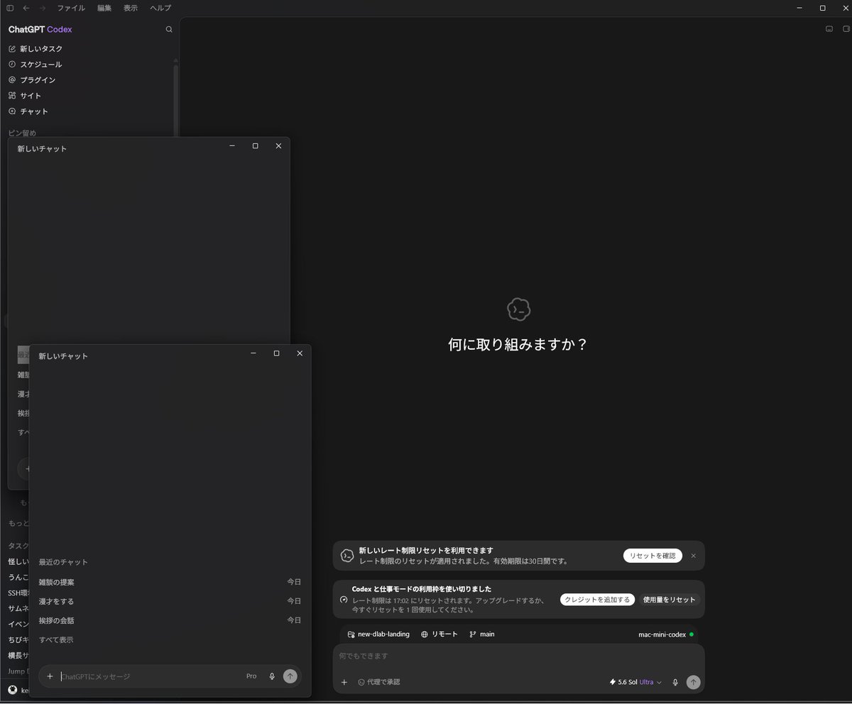Click the ChatGPT Codex title
This screenshot has width=852, height=704.
(40, 29)
